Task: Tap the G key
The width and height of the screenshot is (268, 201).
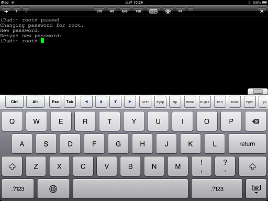Action: 118,144
